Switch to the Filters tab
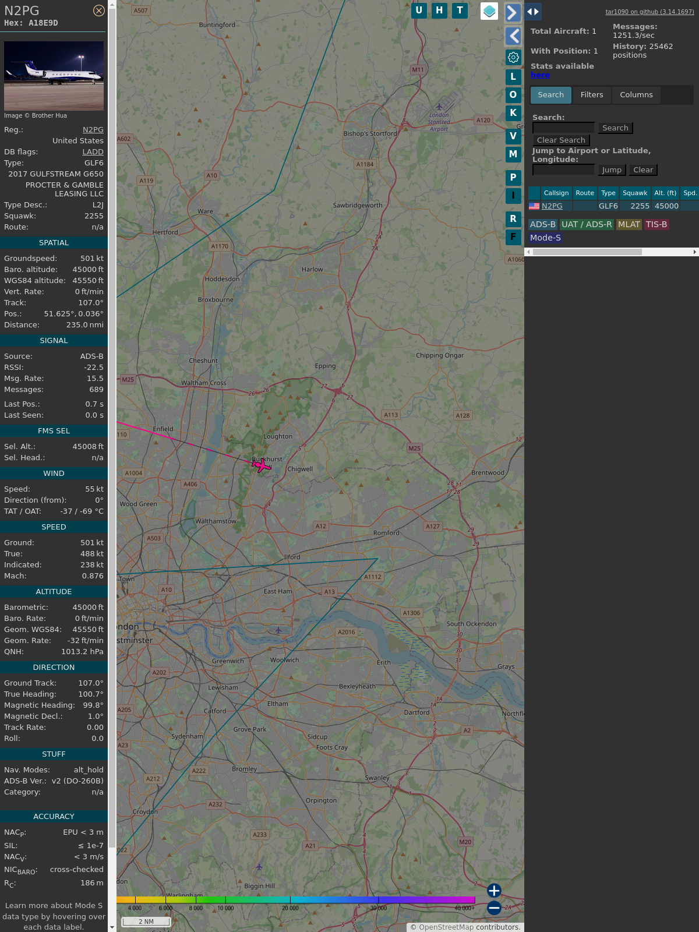 click(591, 95)
